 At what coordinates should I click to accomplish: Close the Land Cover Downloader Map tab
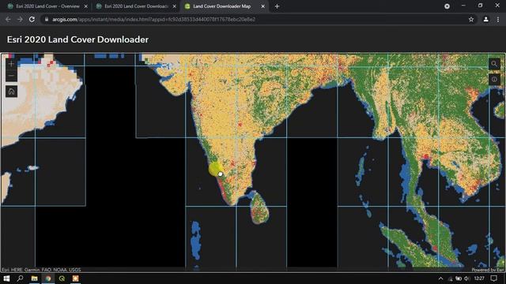pyautogui.click(x=262, y=6)
